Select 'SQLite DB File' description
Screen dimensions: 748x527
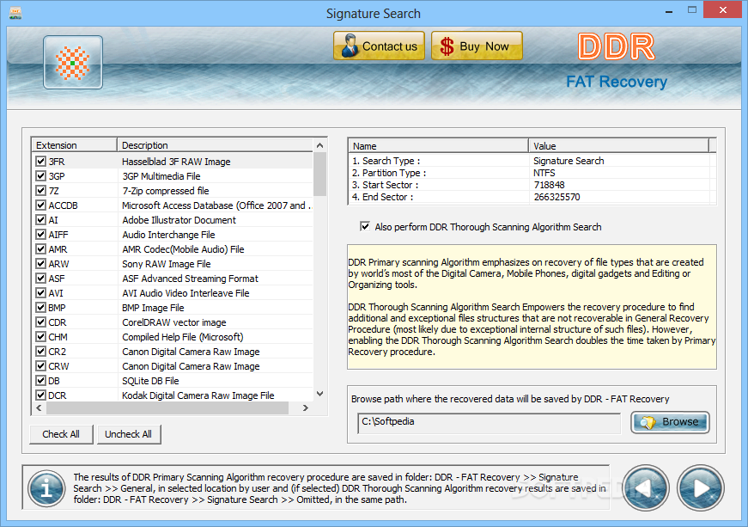150,381
